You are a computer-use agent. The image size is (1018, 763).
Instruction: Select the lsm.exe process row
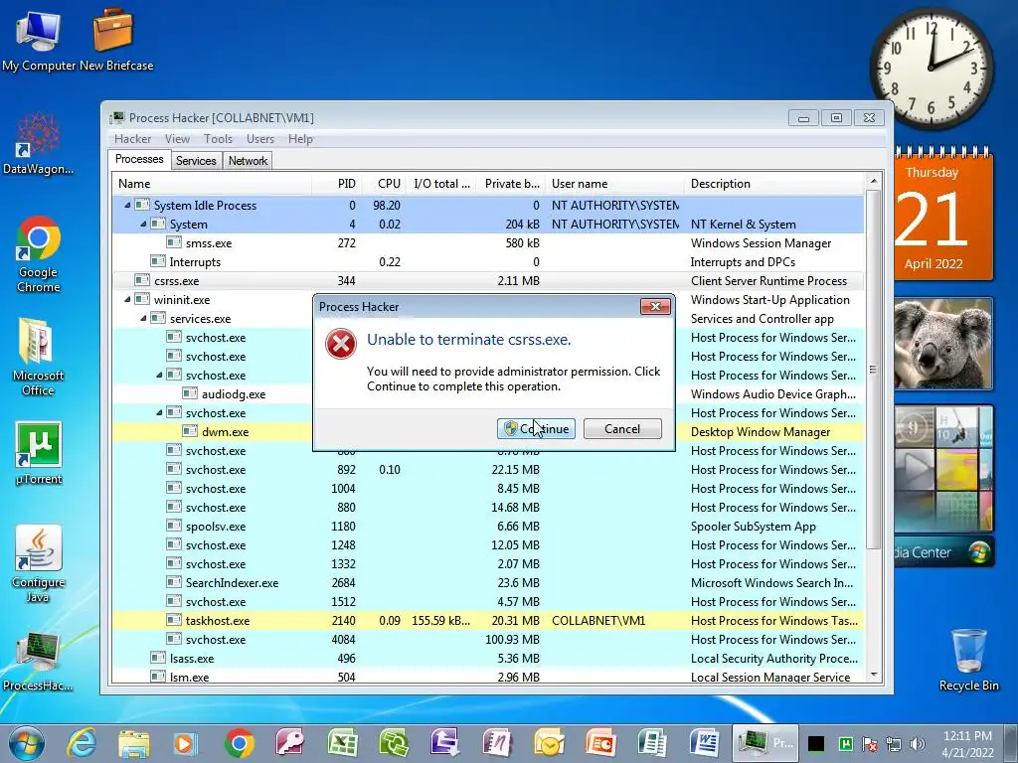click(x=488, y=676)
